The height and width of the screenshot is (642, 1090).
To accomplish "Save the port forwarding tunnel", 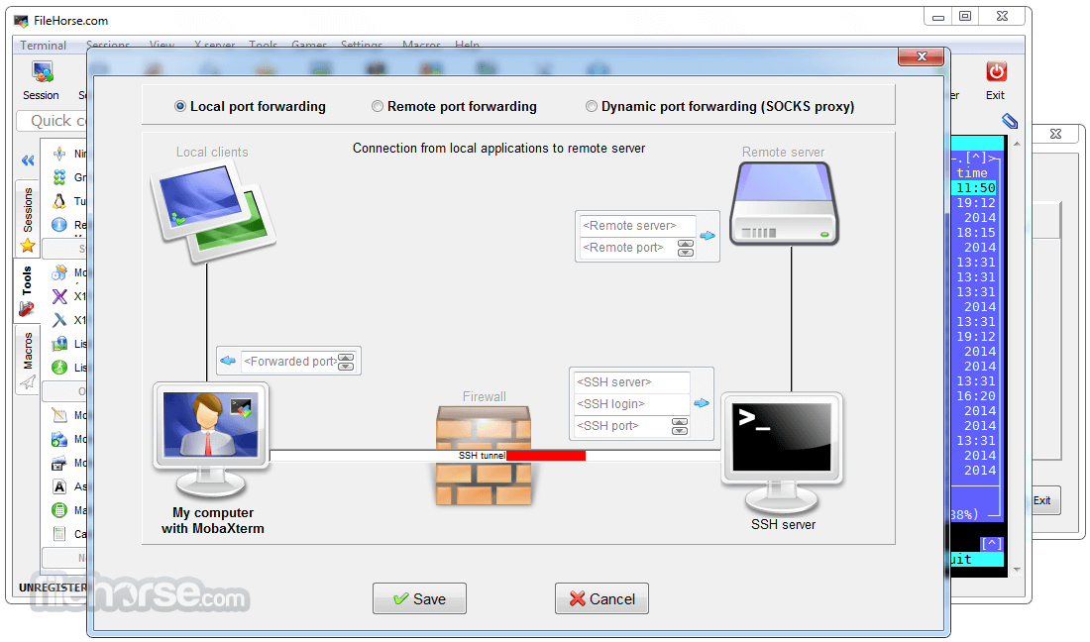I will [419, 599].
